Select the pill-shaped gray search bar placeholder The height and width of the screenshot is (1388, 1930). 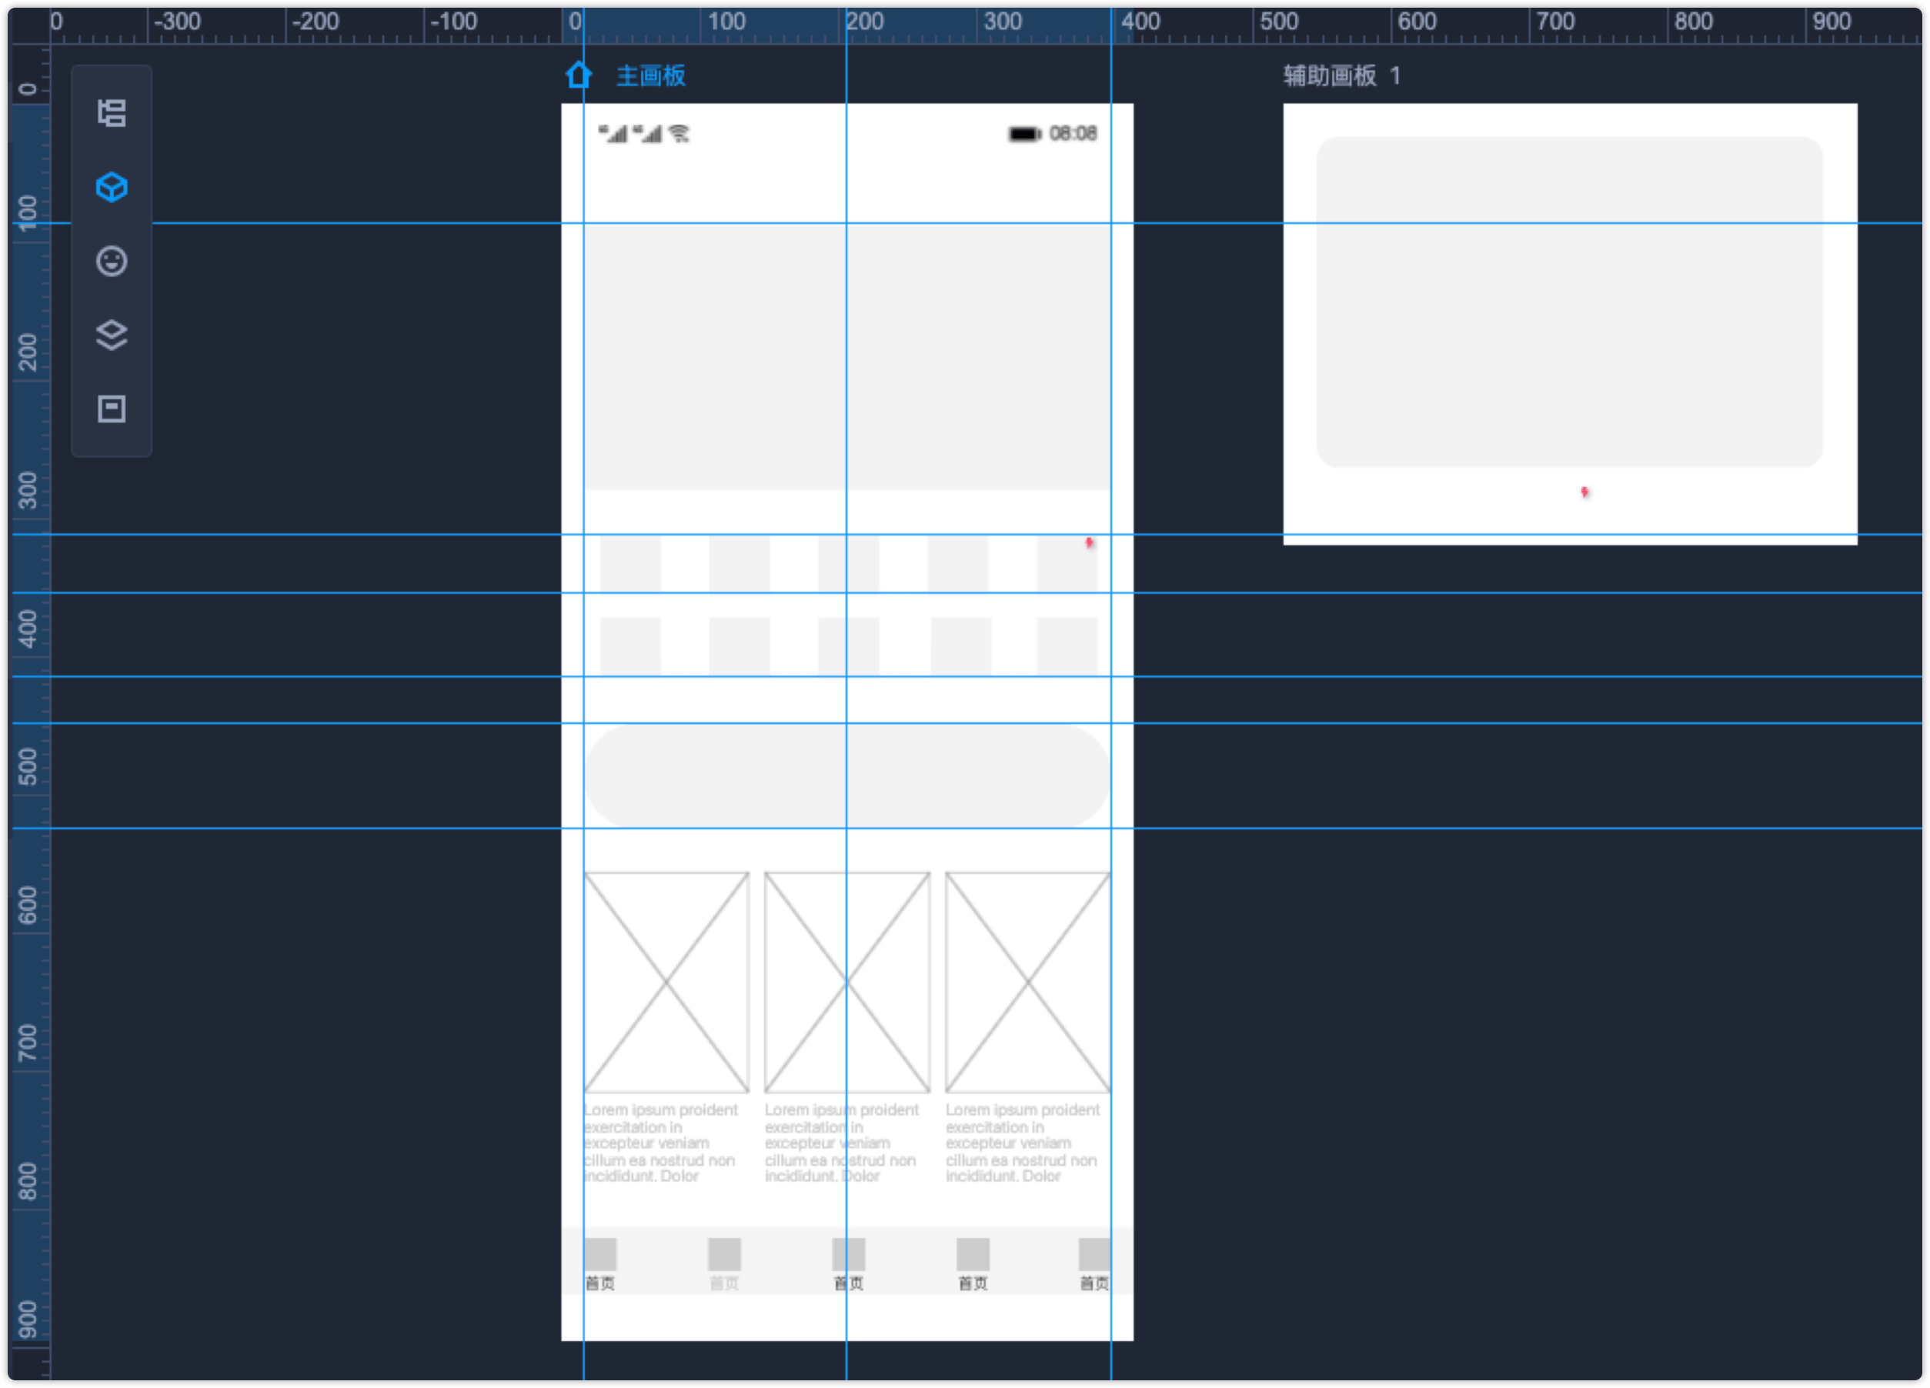click(x=846, y=776)
